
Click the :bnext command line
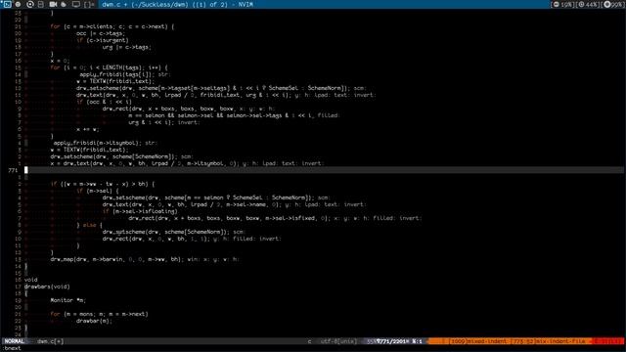(12, 348)
